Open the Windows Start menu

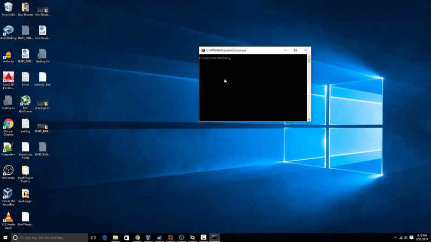coord(5,238)
